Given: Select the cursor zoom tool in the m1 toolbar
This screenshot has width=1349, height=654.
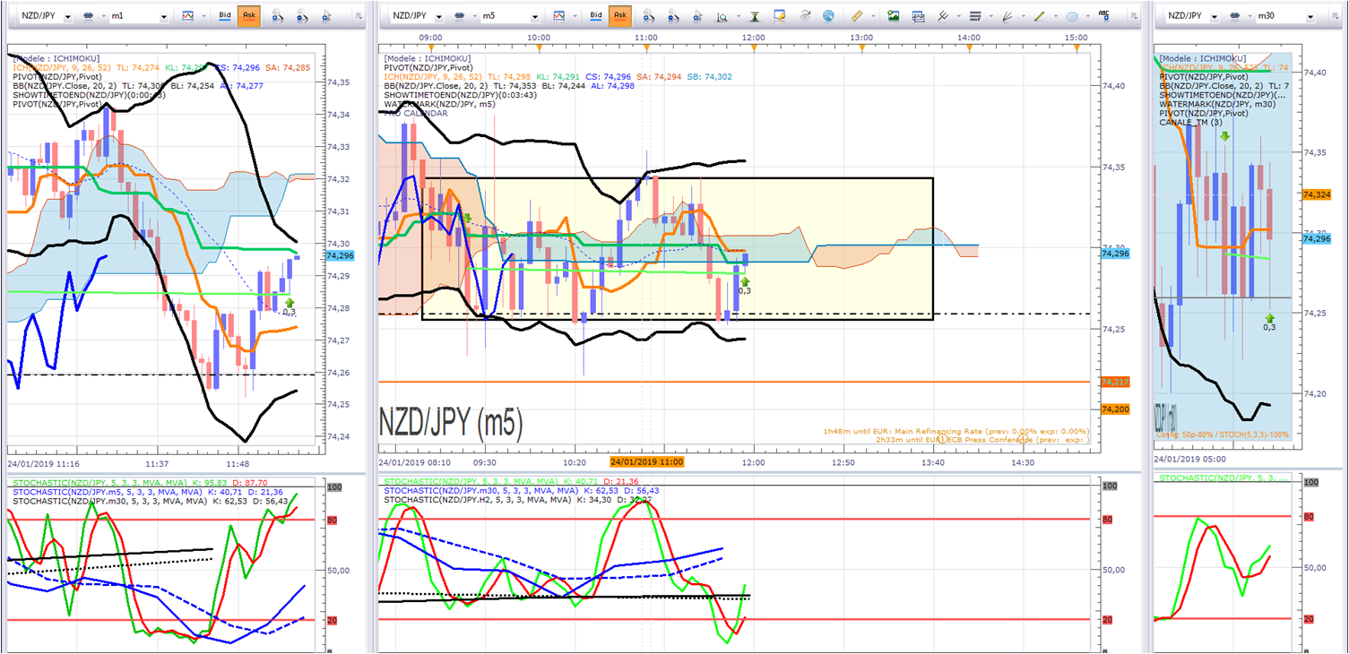Looking at the screenshot, I should 328,16.
